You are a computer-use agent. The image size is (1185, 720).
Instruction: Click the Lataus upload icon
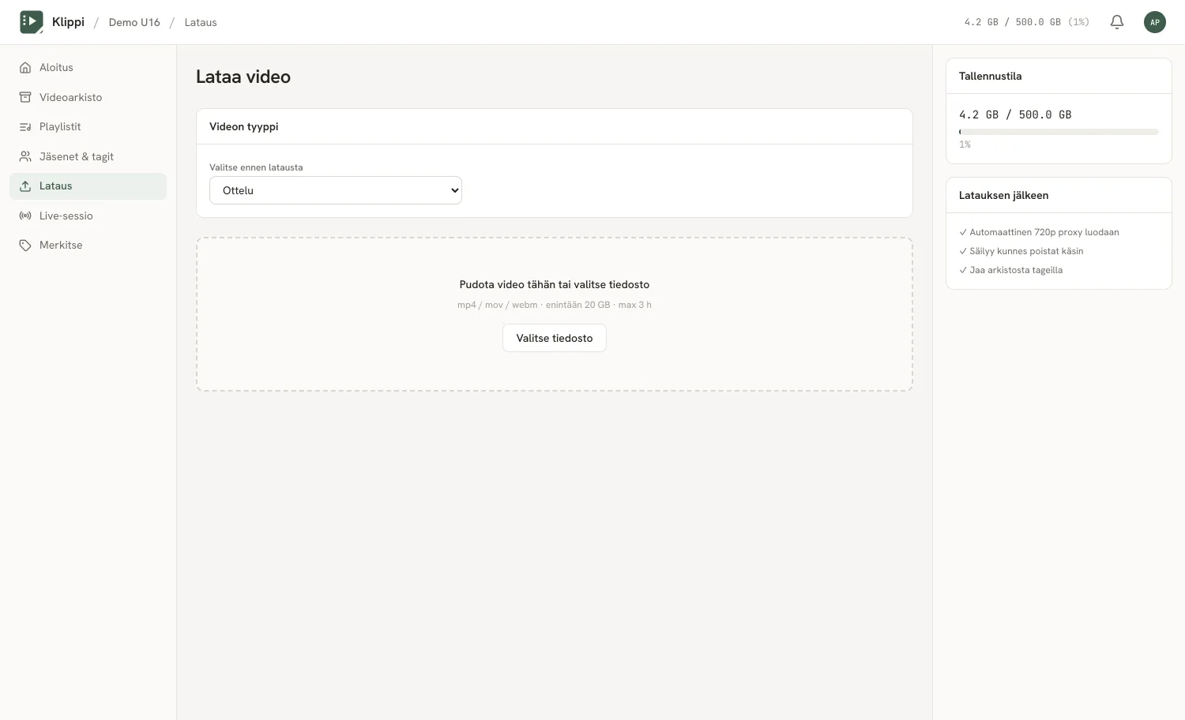pos(25,186)
